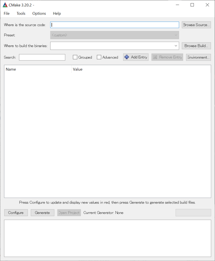Expand the build binaries path dropdown
Viewport: 215px width, 261px height.
coord(176,46)
